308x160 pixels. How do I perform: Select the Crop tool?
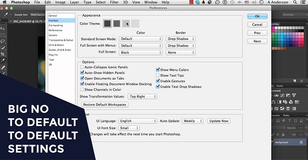[x=3, y=54]
